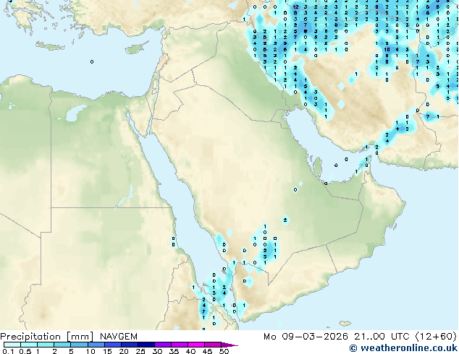
Task: Click the '0.5' legend scale label
Action: click(25, 351)
